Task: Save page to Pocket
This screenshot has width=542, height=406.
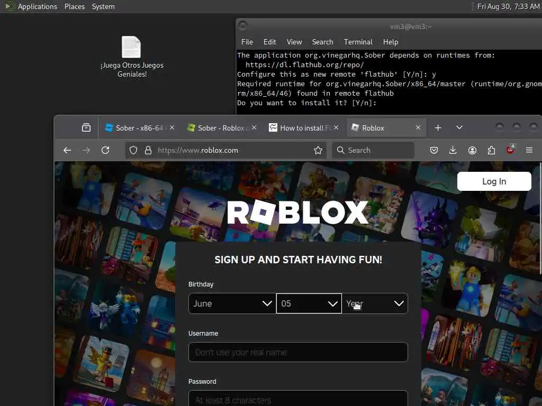Action: [434, 150]
